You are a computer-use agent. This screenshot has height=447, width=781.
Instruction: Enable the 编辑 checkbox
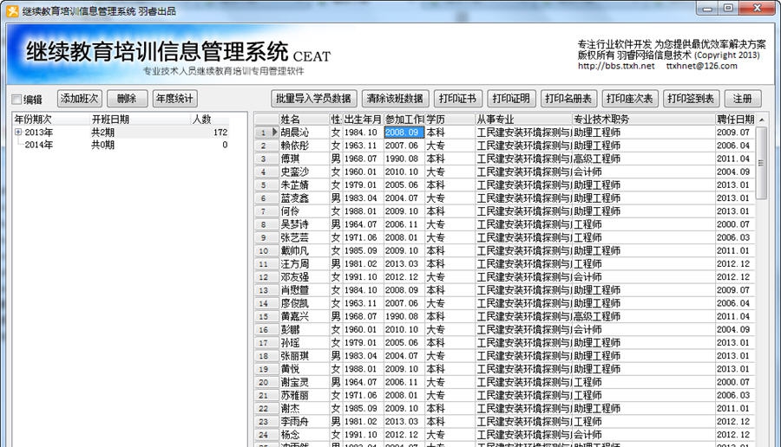(x=16, y=100)
